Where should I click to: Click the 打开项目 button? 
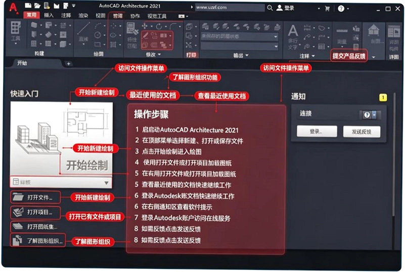(x=35, y=212)
